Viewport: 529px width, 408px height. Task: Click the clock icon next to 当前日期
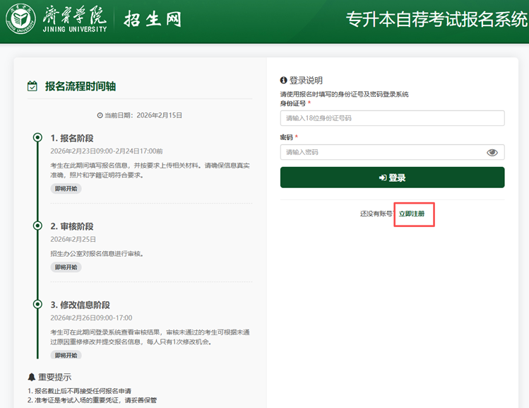pyautogui.click(x=100, y=115)
